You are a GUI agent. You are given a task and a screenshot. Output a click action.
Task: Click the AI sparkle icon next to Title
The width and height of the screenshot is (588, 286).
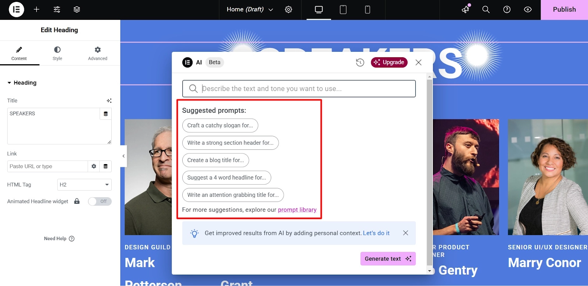click(109, 101)
